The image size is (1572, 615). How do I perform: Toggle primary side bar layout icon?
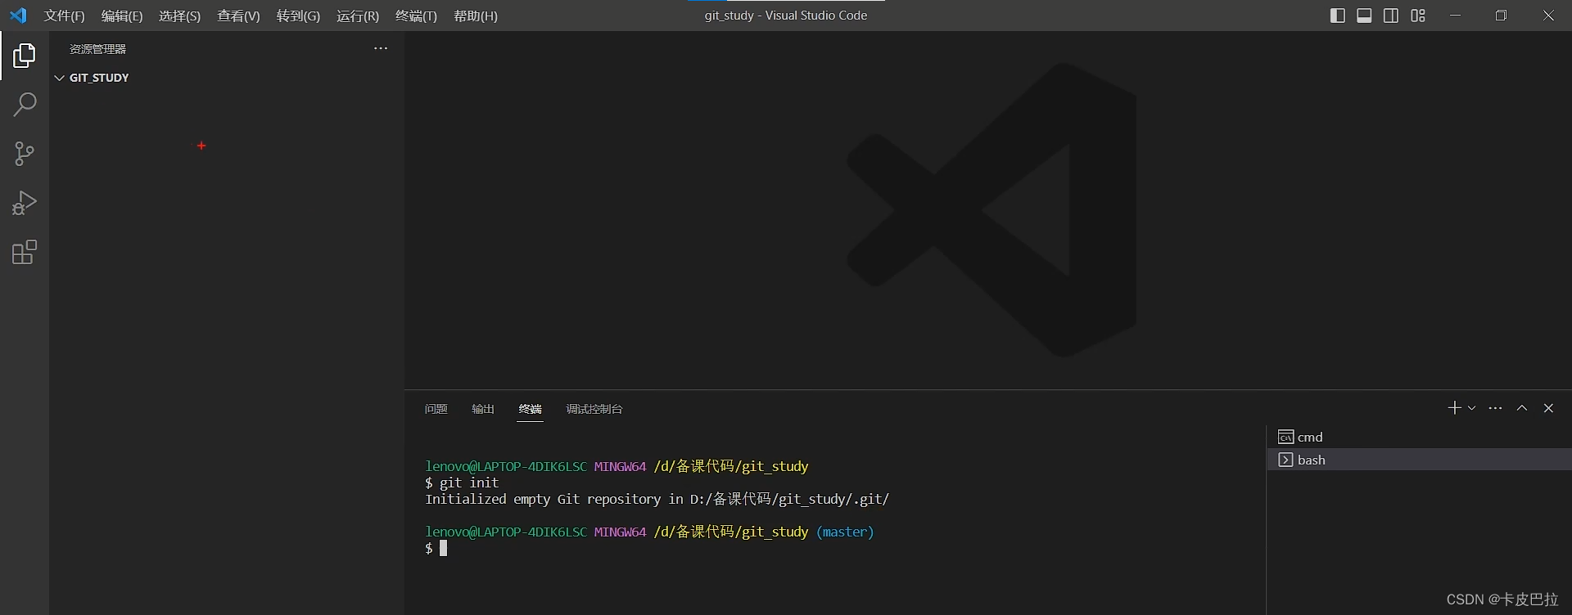tap(1338, 16)
